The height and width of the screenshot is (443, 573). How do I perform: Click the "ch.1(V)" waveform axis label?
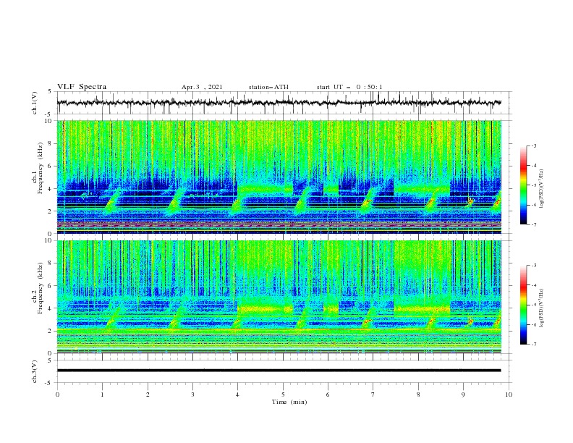tap(35, 103)
